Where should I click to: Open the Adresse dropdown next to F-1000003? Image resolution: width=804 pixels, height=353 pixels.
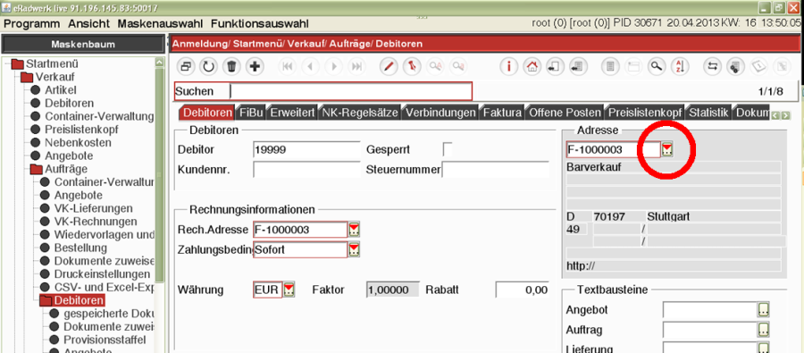pos(667,150)
